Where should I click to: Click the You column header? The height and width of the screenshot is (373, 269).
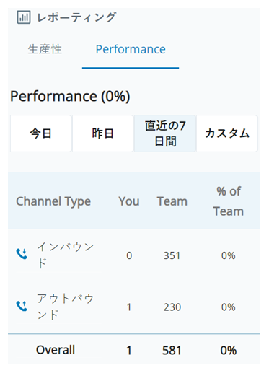[x=129, y=201]
